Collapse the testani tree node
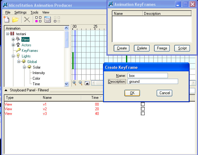Viewport: 198px width, 155px height. (x=7, y=34)
